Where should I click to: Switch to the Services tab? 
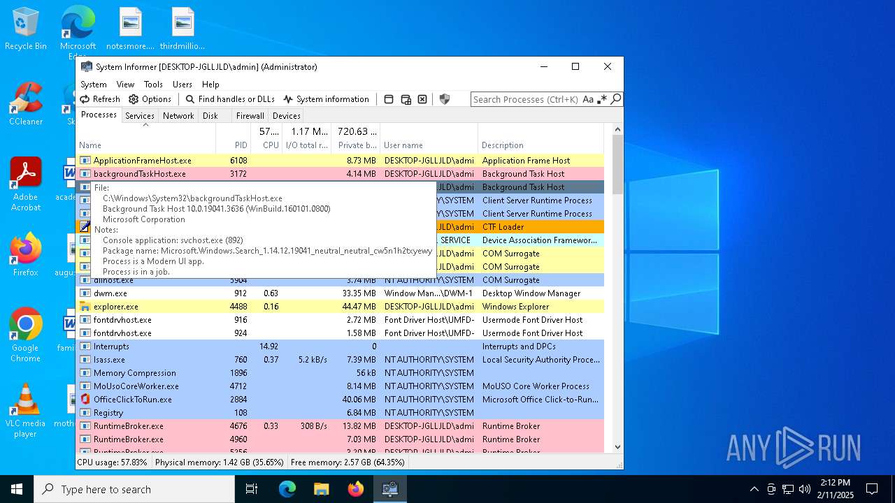click(x=140, y=116)
